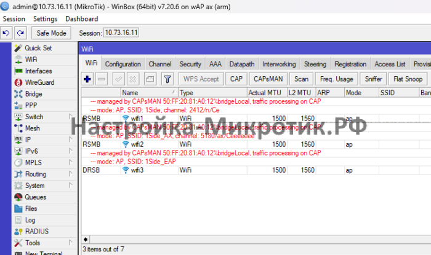Switch to the Security tab
Viewport: 431px width, 255px height.
[x=190, y=64]
